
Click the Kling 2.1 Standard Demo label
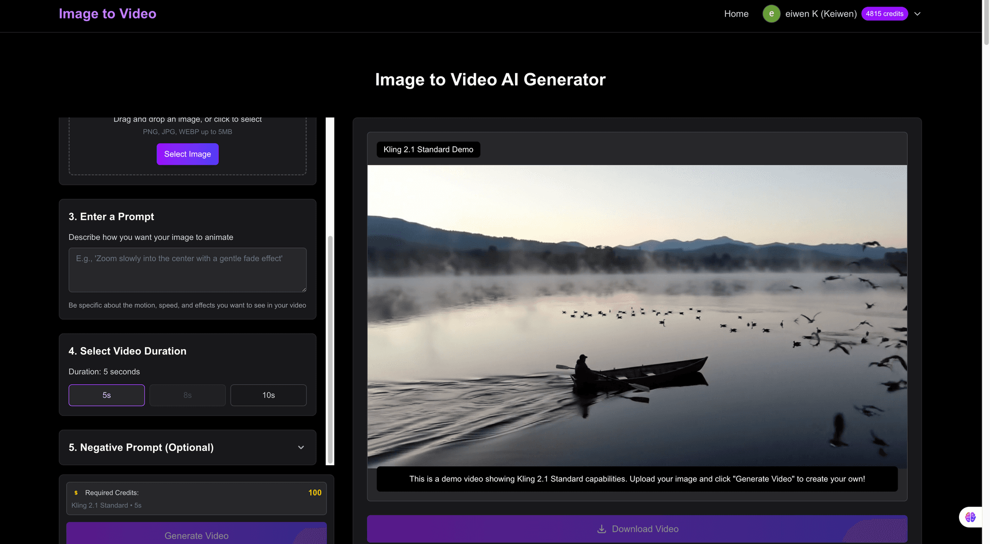coord(428,149)
